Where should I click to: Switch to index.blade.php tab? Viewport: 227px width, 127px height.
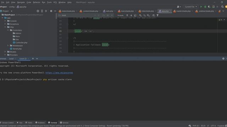click(67, 11)
